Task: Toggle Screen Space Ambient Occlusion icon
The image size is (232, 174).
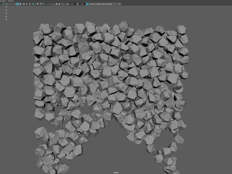Action: [x=38, y=4]
